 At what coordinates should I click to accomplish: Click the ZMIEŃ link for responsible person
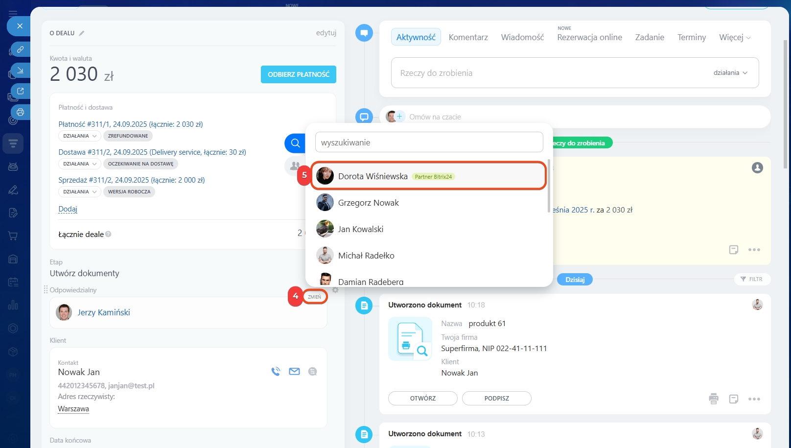pyautogui.click(x=314, y=297)
